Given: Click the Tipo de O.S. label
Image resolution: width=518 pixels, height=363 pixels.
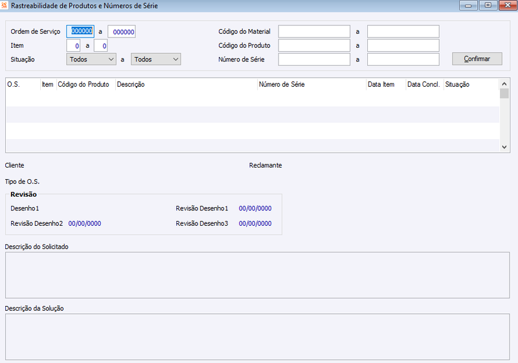Looking at the screenshot, I should [22, 182].
